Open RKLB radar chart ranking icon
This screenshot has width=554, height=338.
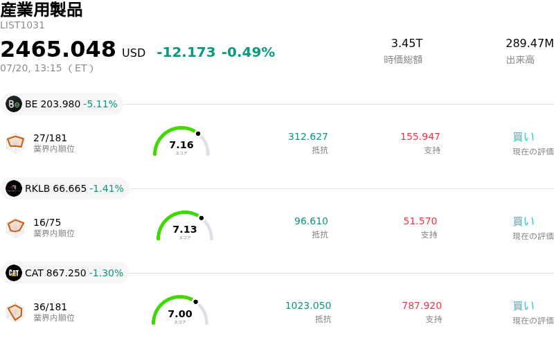click(x=15, y=228)
